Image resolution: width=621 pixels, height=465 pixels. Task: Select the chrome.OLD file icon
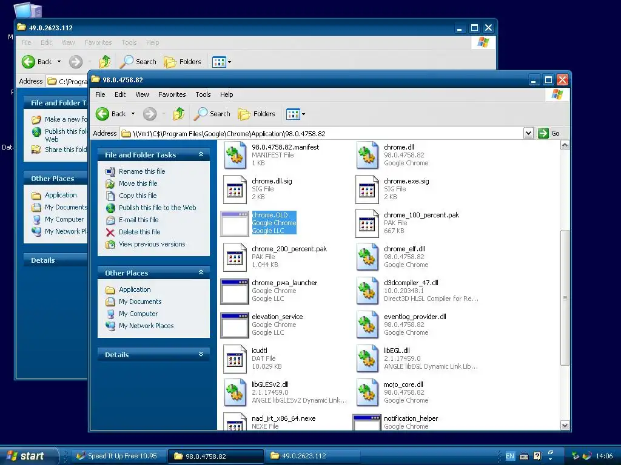235,223
